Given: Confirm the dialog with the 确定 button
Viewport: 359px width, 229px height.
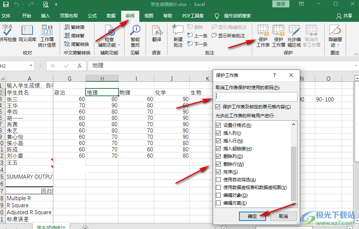Looking at the screenshot, I should tap(252, 216).
